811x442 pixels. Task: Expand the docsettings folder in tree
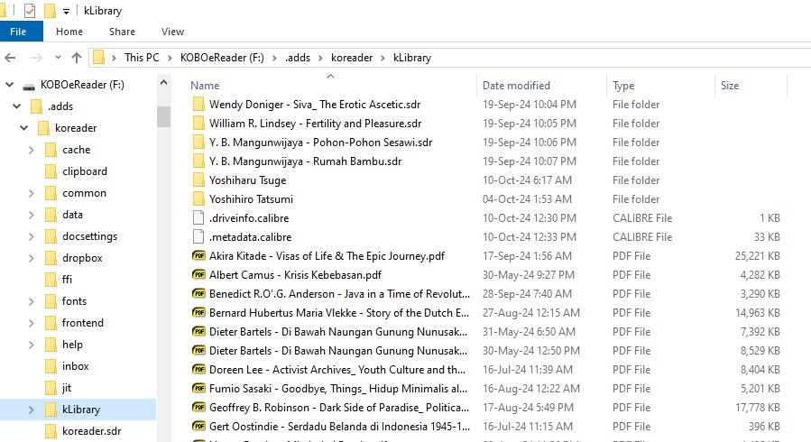(31, 236)
